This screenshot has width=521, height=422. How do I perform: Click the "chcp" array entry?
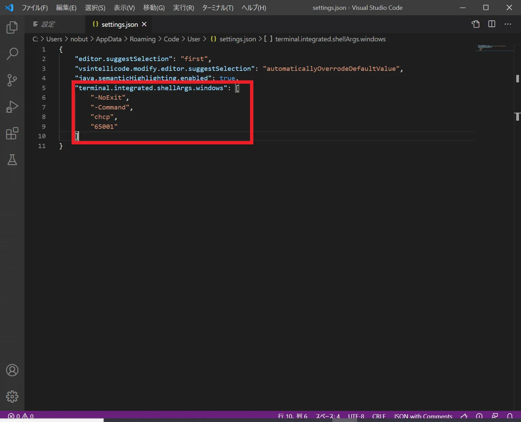pos(102,117)
